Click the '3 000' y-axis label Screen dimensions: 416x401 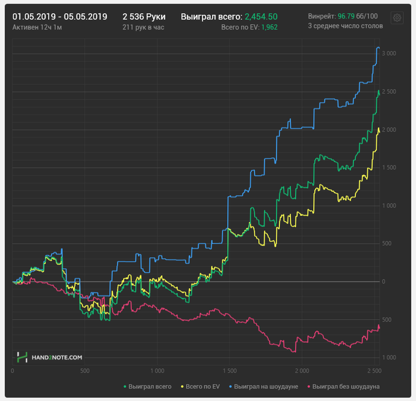pos(389,53)
